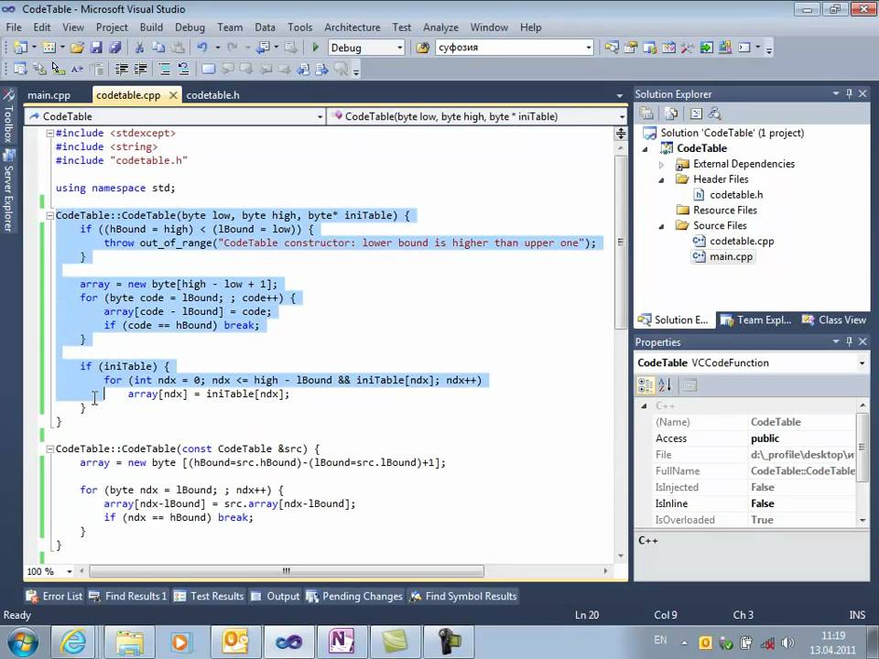Switch to the main.cpp editor tab
Screen dimensions: 879x659
coord(49,95)
